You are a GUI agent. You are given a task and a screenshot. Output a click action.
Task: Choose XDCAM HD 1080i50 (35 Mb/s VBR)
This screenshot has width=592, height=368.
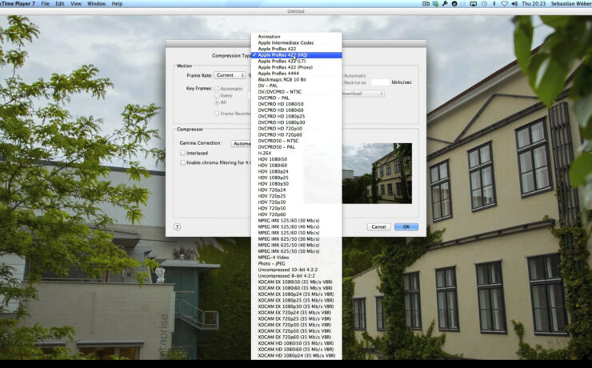(x=296, y=343)
